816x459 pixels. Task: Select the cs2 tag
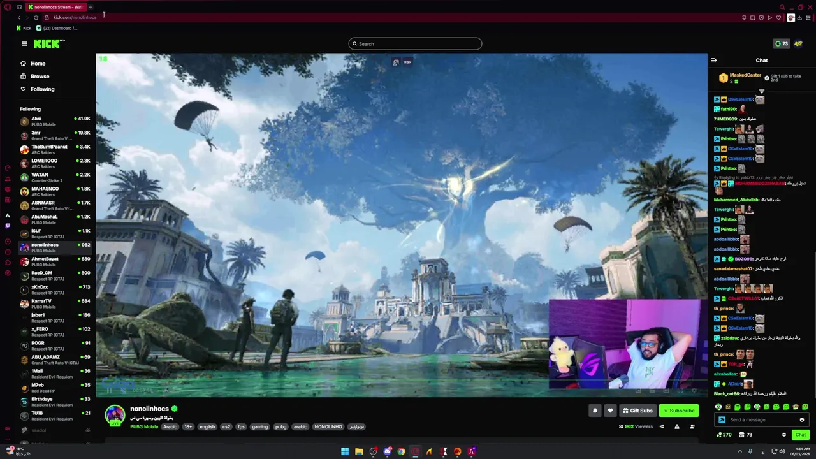tap(226, 427)
